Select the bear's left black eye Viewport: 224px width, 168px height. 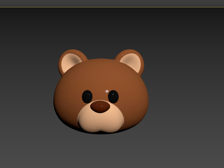[x=87, y=97]
